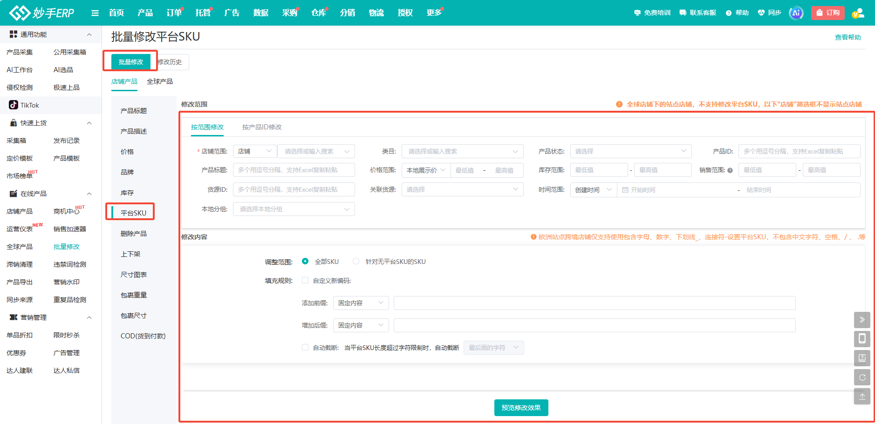Collapse the floating side toolbar arrow

[x=862, y=320]
